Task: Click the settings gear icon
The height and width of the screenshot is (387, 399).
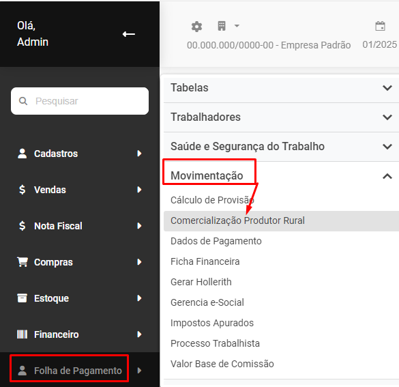Action: [x=196, y=27]
